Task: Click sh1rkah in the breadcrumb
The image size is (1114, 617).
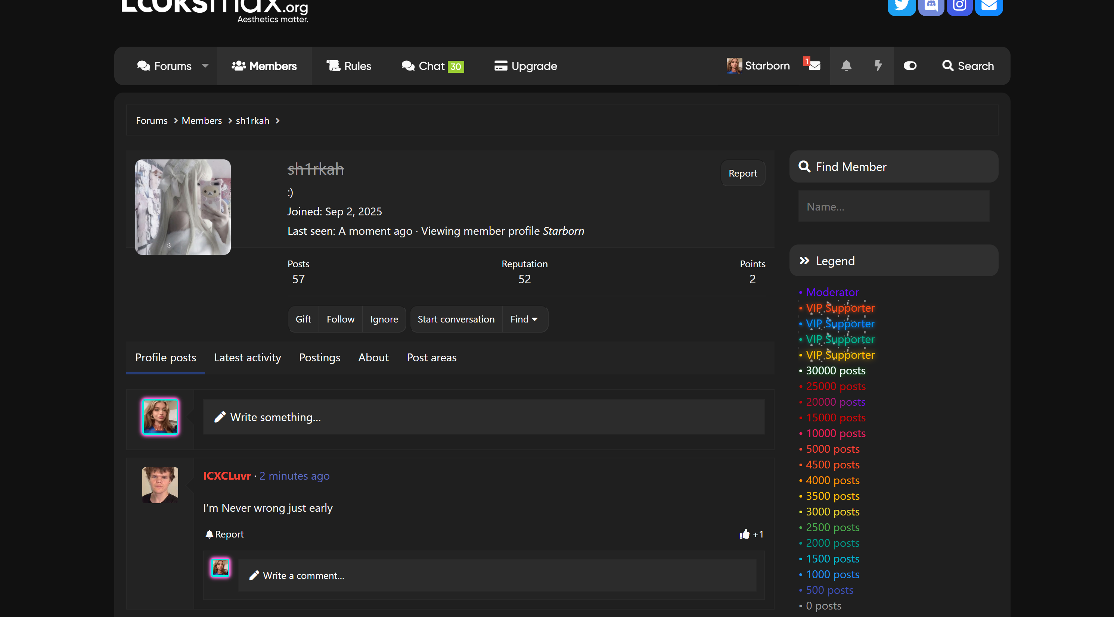Action: point(252,121)
